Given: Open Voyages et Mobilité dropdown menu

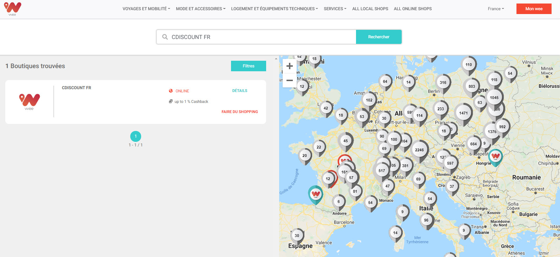Looking at the screenshot, I should click(146, 9).
